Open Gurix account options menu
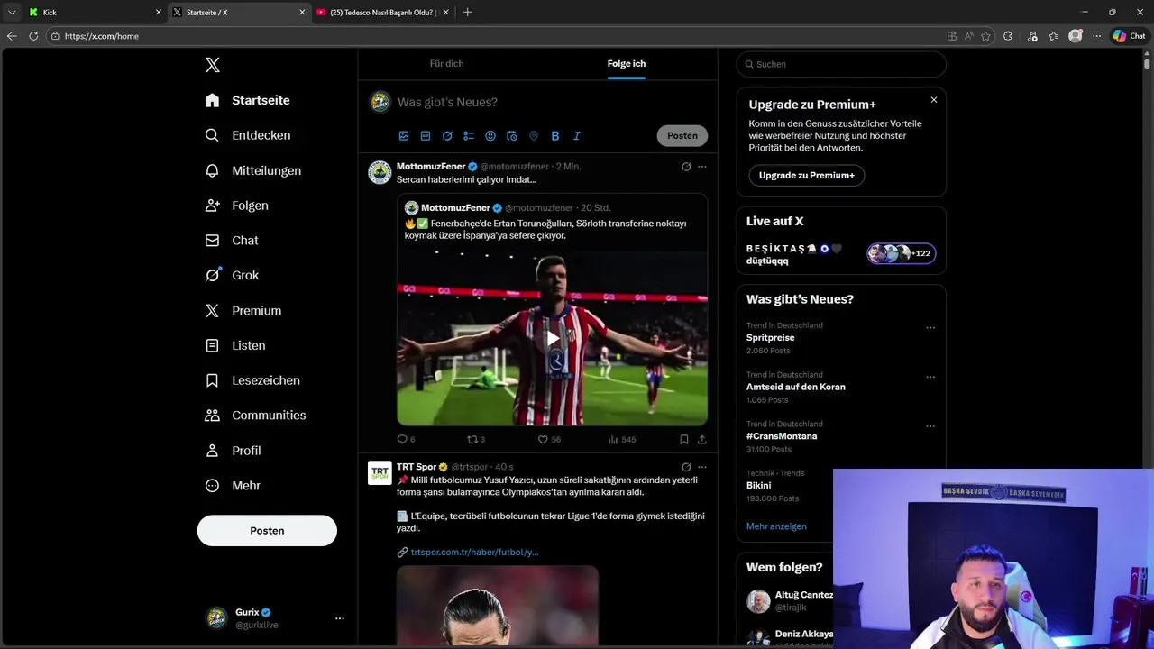This screenshot has width=1154, height=649. (x=340, y=618)
